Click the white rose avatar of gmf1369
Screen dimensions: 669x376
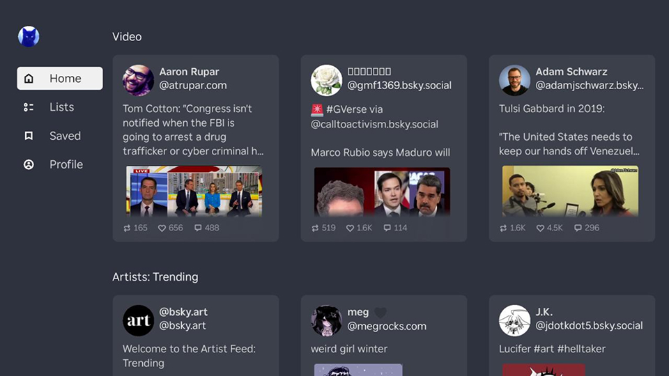326,80
